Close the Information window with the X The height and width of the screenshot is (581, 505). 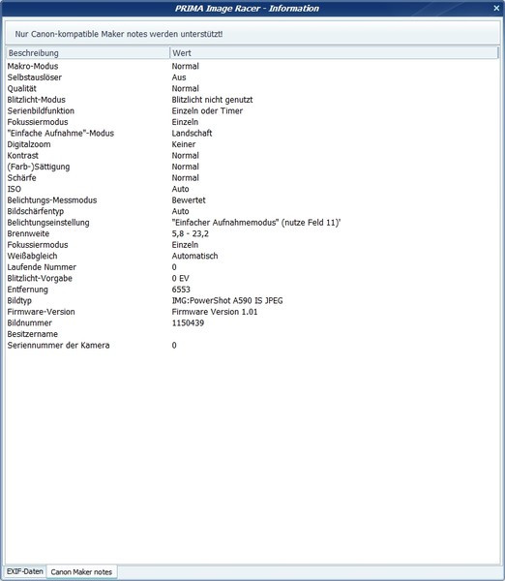[496, 8]
